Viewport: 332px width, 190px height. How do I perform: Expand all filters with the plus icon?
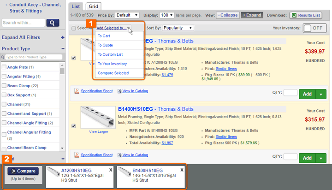point(63,37)
